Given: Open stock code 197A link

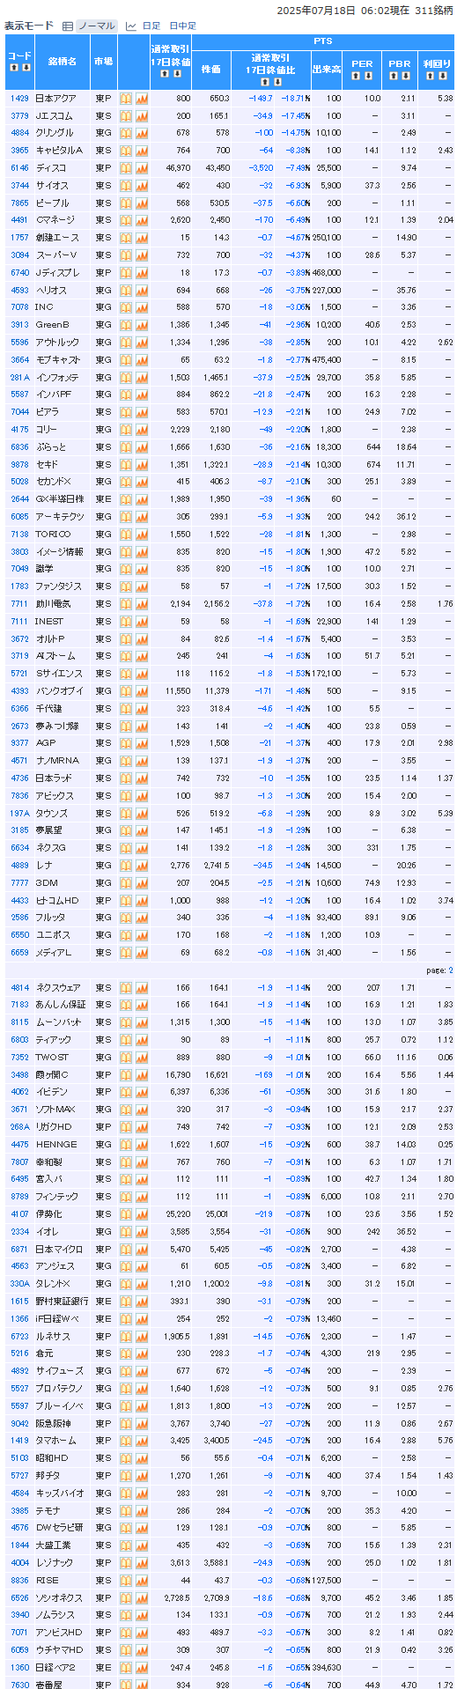Looking at the screenshot, I should click(19, 814).
